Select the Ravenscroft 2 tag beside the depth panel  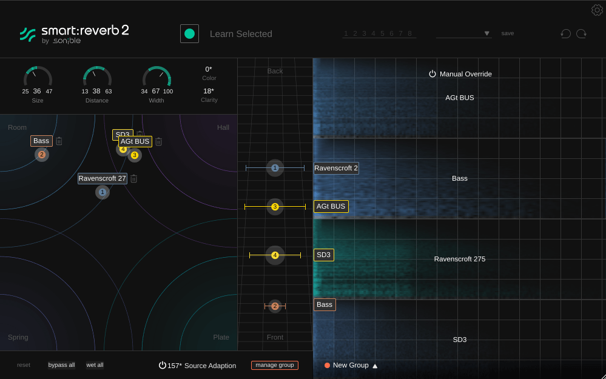pos(336,168)
